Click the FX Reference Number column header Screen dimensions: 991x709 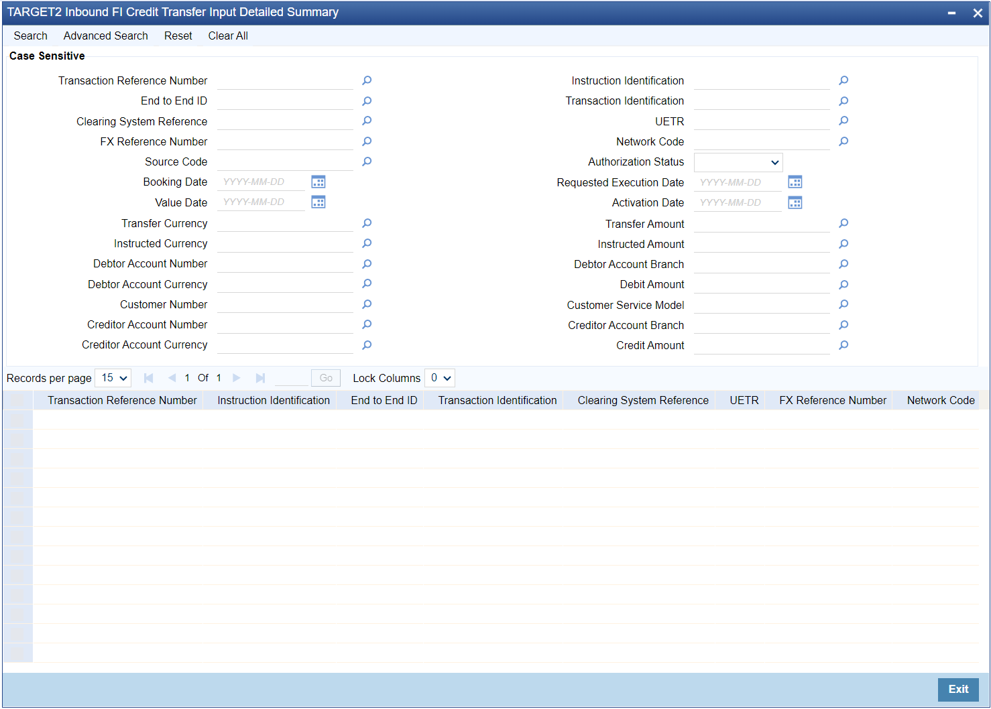click(833, 401)
